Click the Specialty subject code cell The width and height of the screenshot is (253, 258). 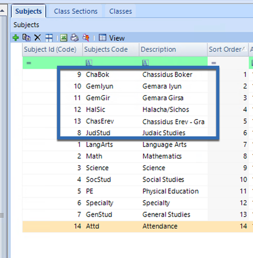110,203
